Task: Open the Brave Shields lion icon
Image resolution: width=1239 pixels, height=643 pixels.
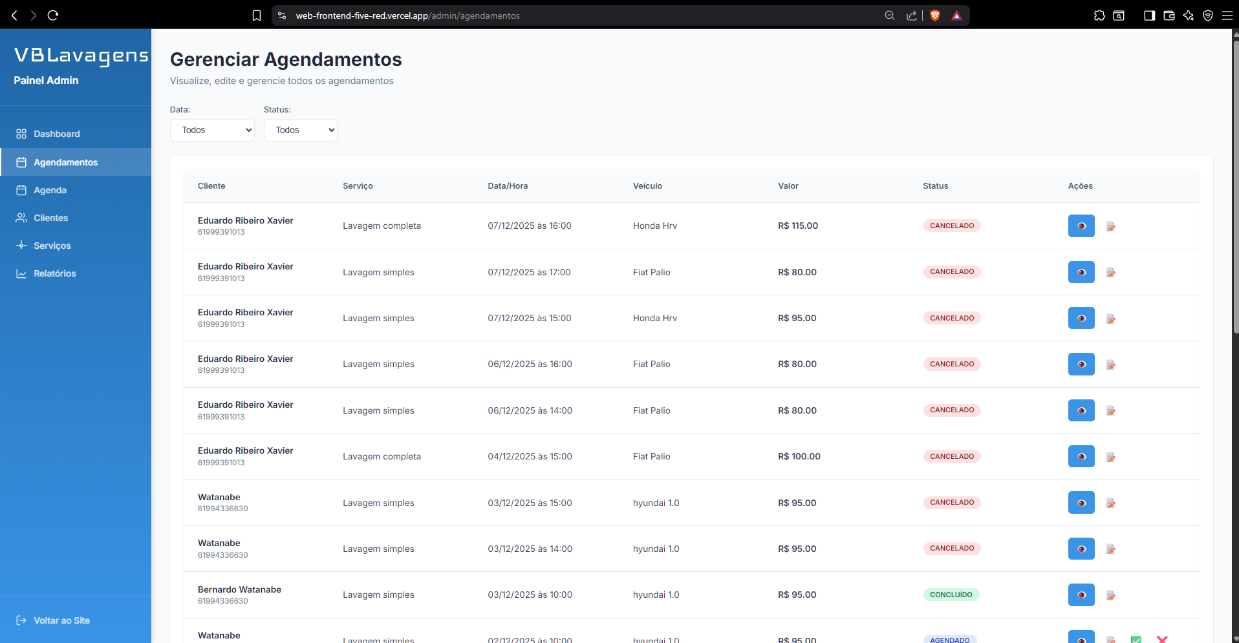Action: click(934, 16)
